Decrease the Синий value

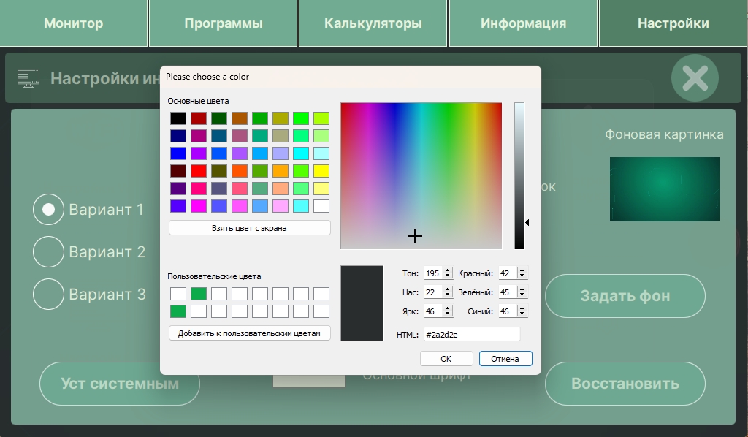(522, 314)
